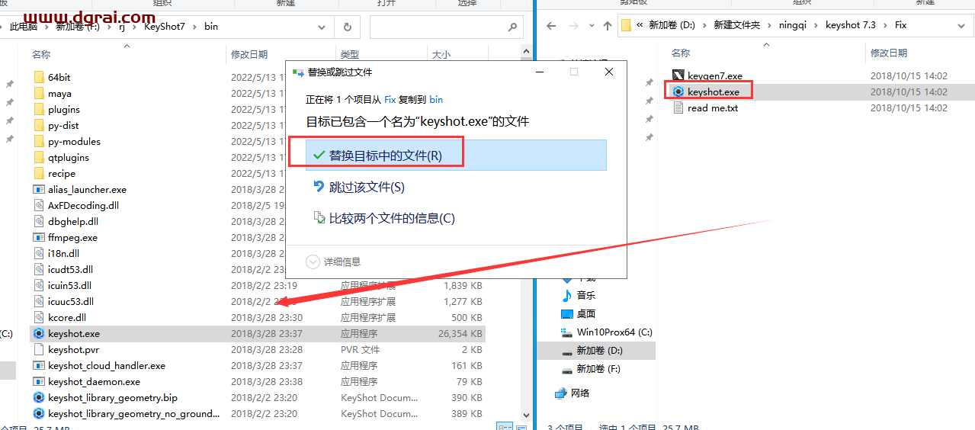
Task: Click keyshot_library_geometry.bip icon
Action: pyautogui.click(x=40, y=397)
